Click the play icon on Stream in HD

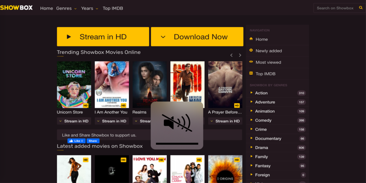[x=69, y=37]
